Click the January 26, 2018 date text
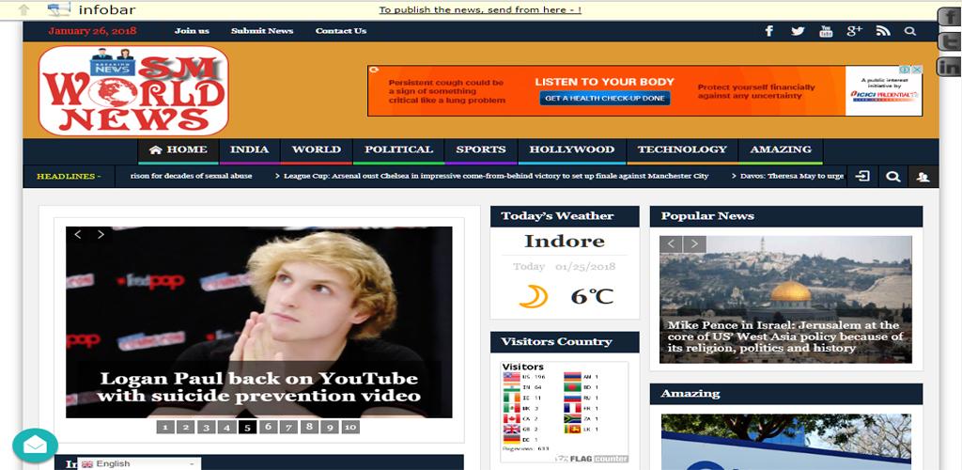The image size is (962, 470). point(93,31)
